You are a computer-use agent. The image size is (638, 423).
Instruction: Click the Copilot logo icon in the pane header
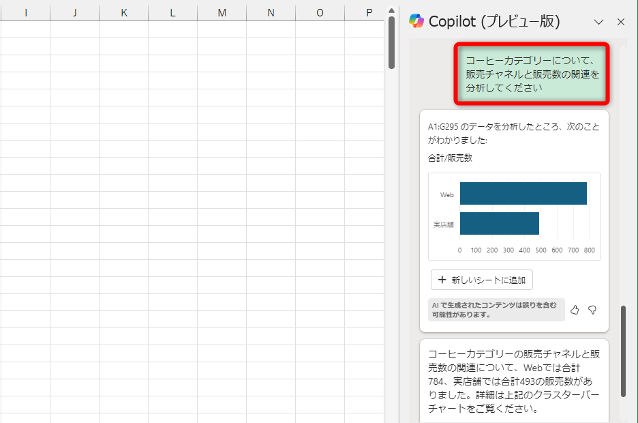coord(416,21)
